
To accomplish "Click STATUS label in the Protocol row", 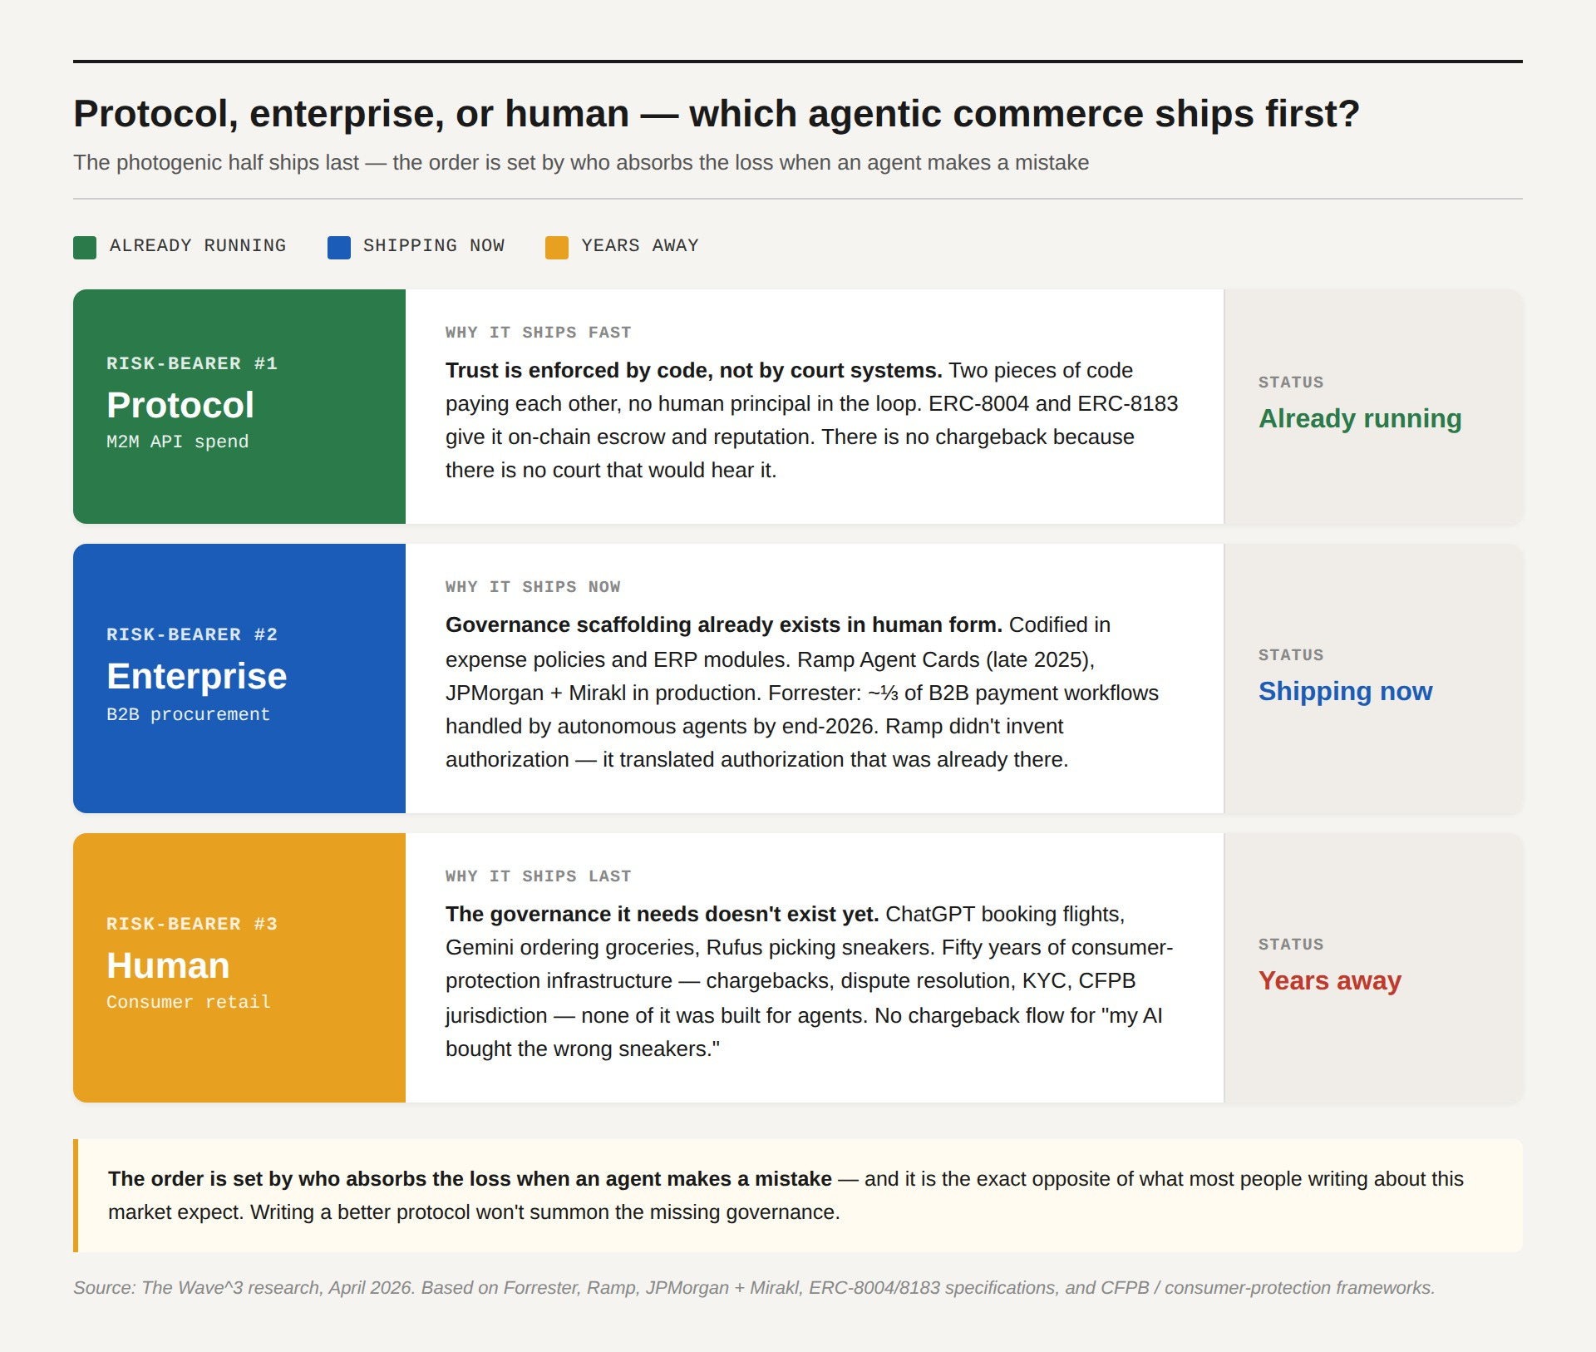I will (1291, 382).
